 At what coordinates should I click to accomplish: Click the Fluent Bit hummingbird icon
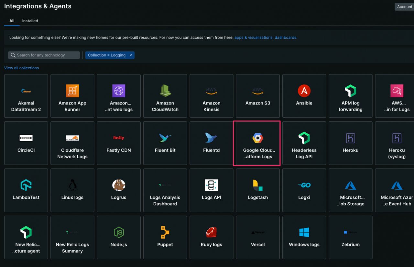165,138
